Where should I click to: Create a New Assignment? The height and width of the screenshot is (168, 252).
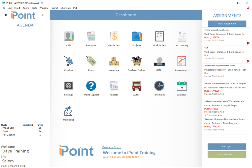pyautogui.click(x=227, y=23)
